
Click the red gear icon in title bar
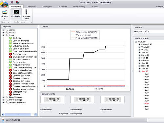click(x=12, y=2)
